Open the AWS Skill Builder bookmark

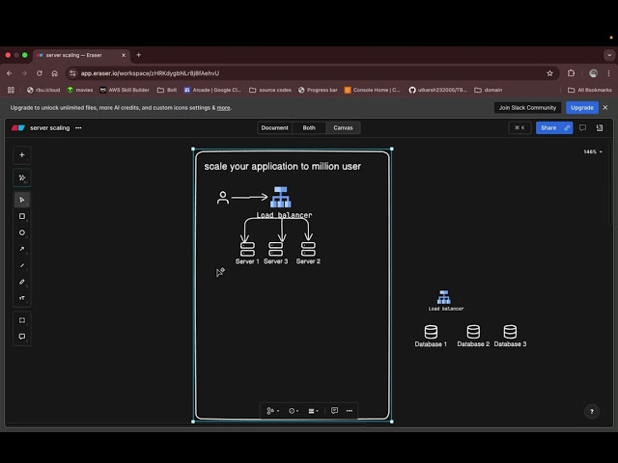[x=125, y=90]
